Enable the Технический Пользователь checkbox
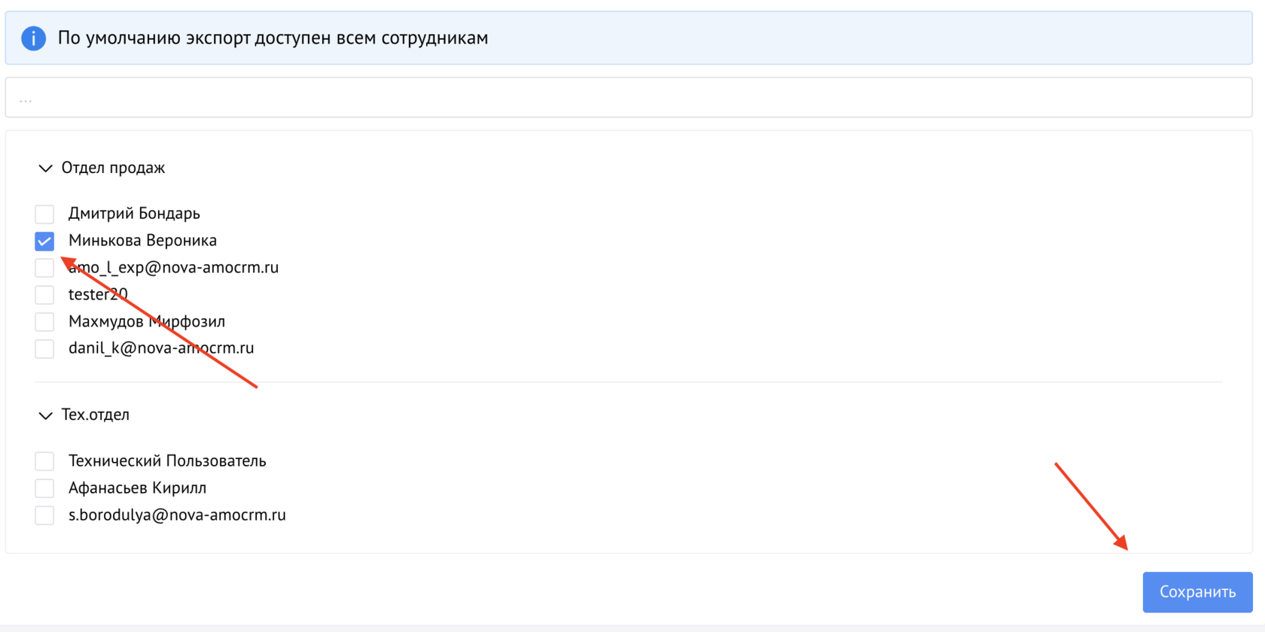 (44, 461)
